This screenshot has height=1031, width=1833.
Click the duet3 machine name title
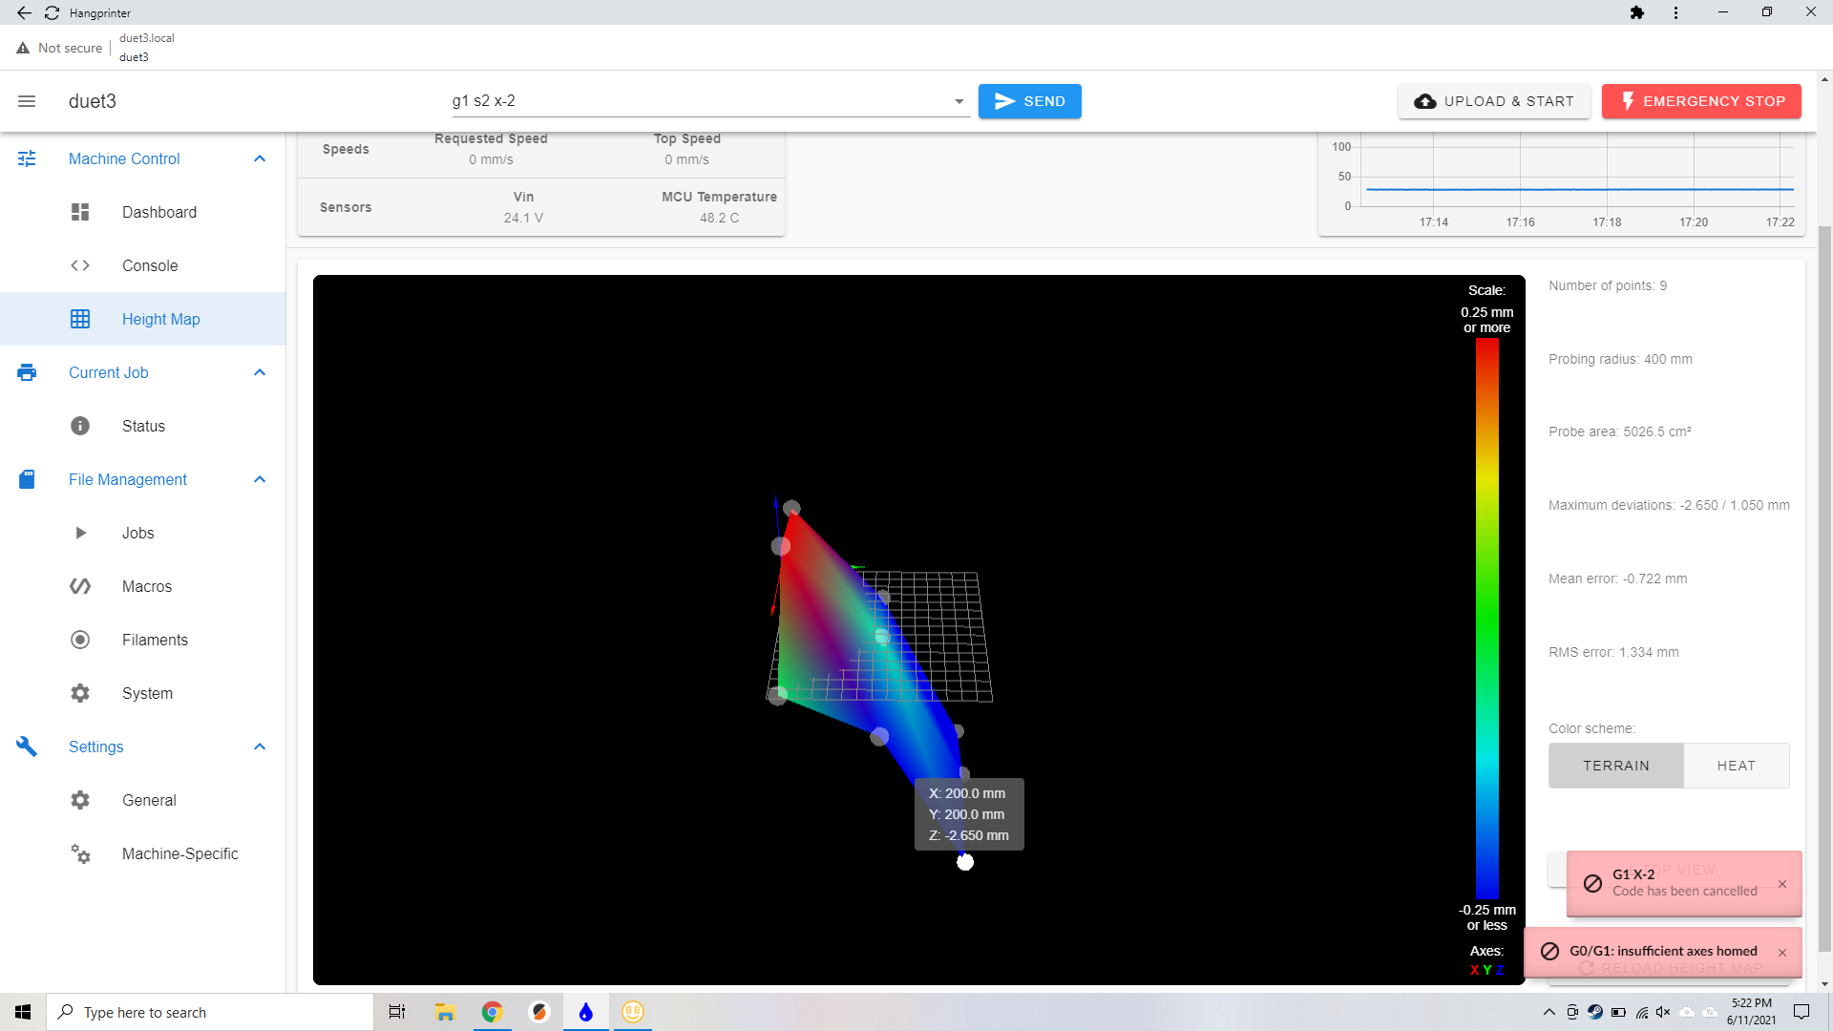(93, 101)
